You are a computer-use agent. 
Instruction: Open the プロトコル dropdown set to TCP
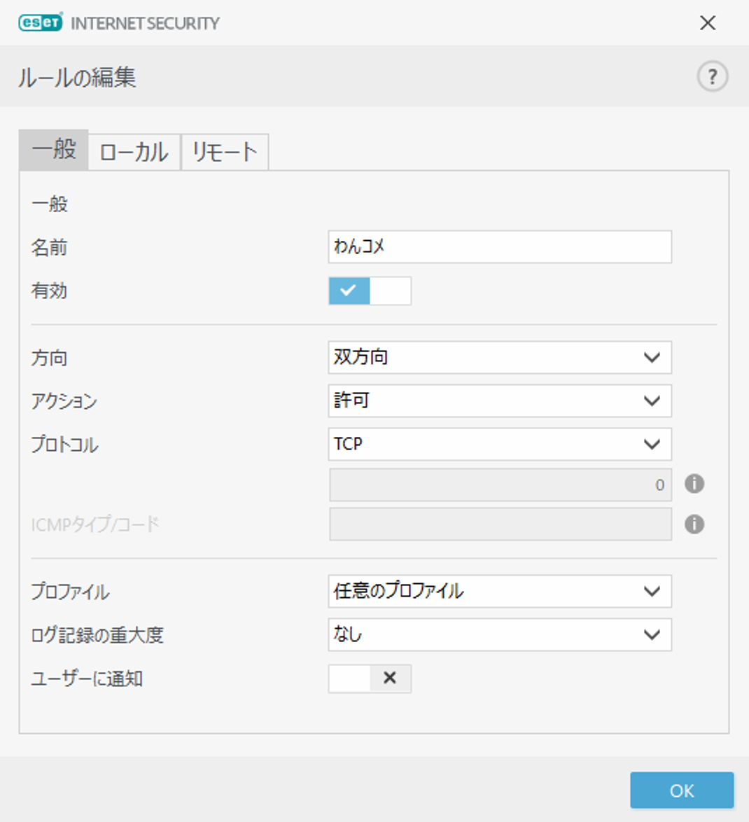pyautogui.click(x=499, y=444)
